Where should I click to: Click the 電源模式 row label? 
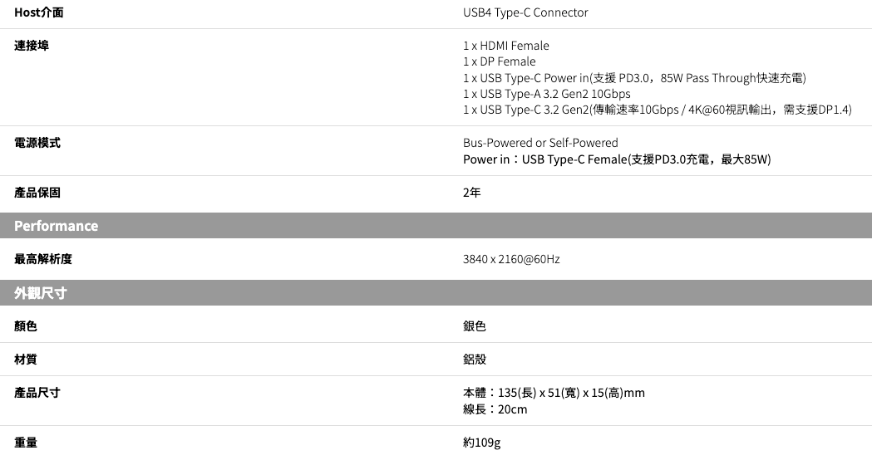pos(37,143)
